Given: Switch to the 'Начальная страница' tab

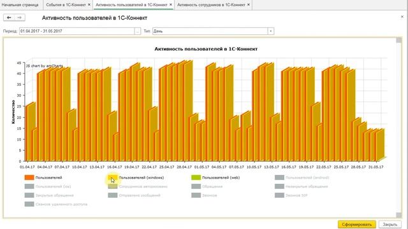Looking at the screenshot, I should 20,4.
